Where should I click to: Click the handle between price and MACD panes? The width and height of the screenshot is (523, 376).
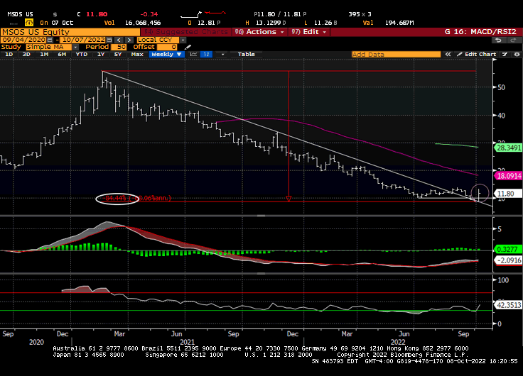(261, 216)
